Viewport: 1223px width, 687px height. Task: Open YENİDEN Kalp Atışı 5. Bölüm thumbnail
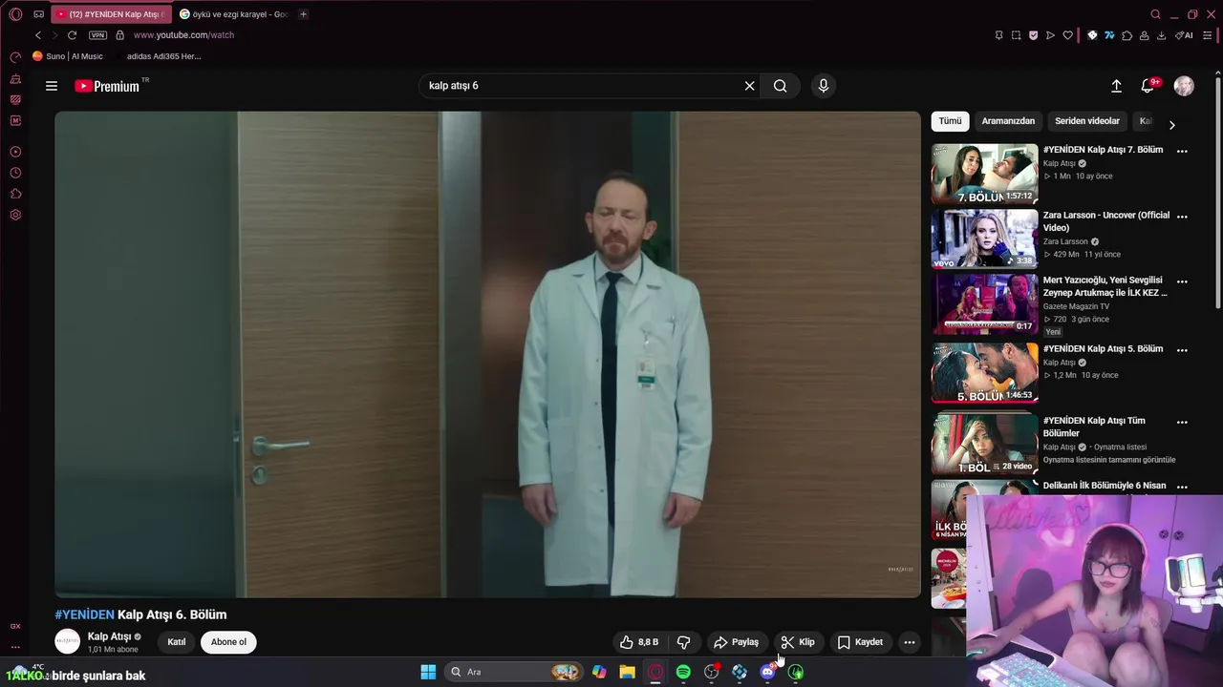(984, 373)
